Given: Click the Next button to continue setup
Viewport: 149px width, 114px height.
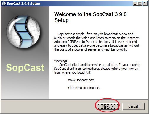Looking at the screenshot, I should click(108, 106).
